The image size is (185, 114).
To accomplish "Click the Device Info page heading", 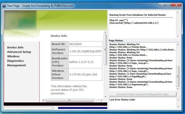I will 59,36.
